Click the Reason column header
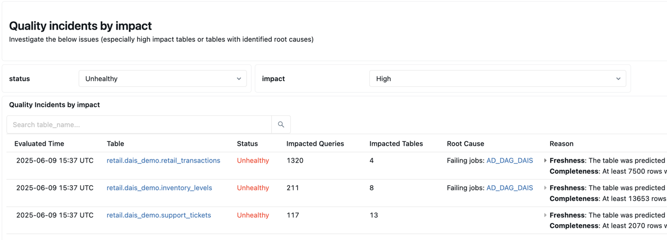This screenshot has width=667, height=240. click(x=561, y=144)
